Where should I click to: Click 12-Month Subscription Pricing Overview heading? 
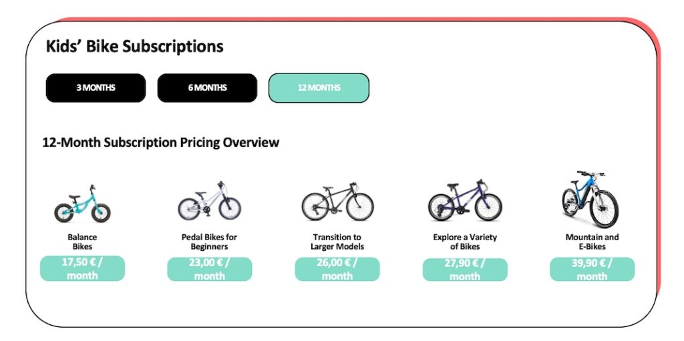(160, 143)
